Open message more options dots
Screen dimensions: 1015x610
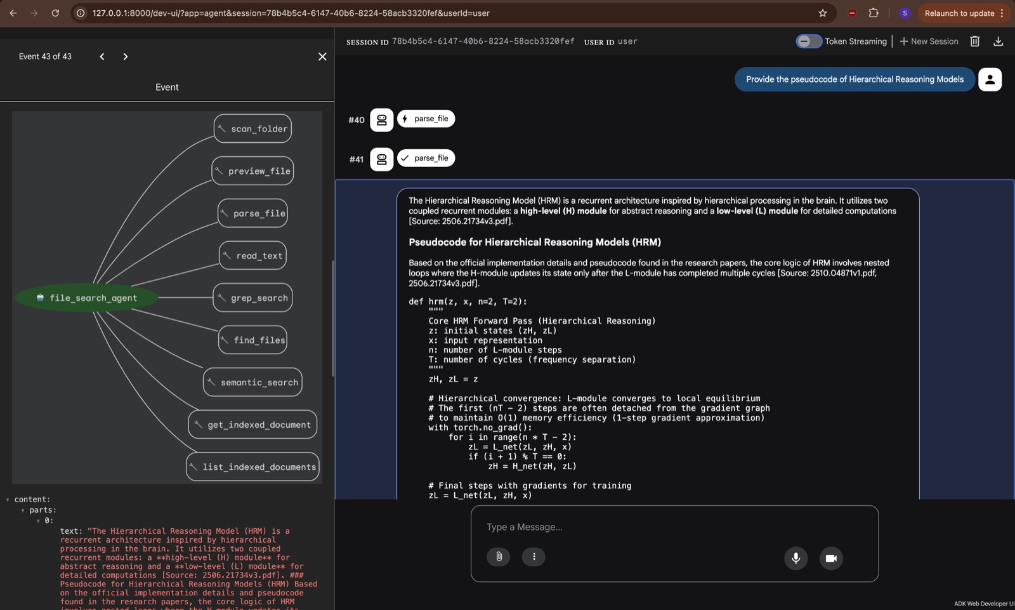(534, 557)
